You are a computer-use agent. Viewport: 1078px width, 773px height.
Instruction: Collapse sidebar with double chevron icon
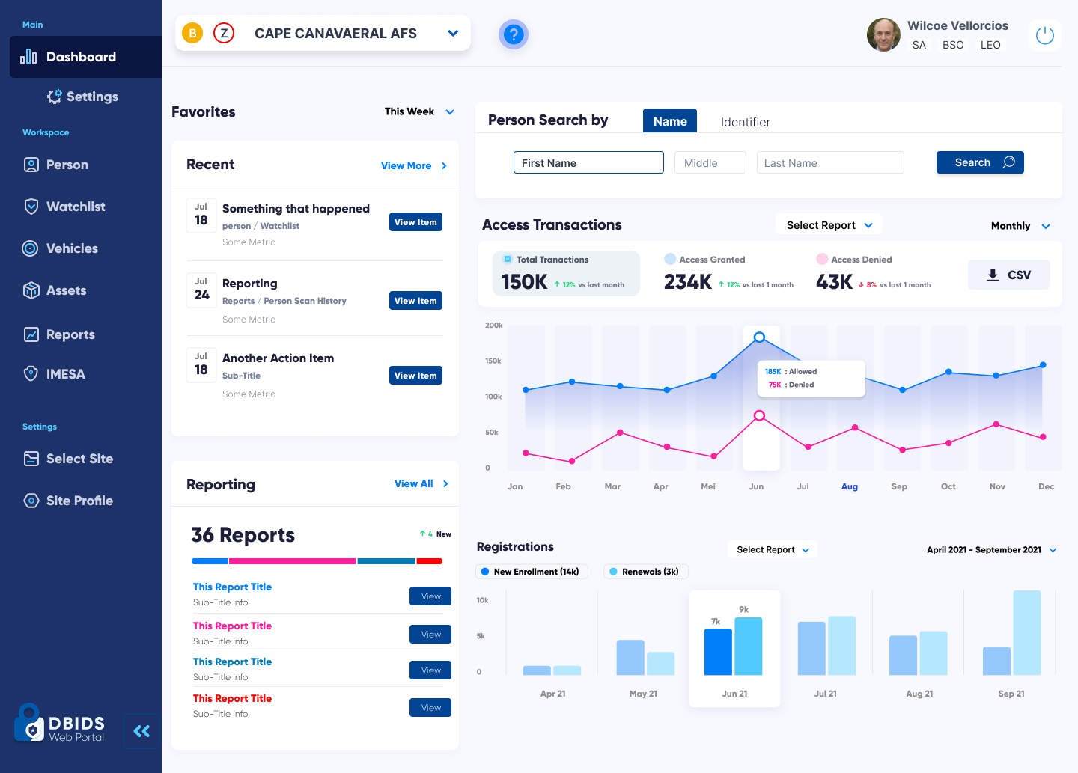[x=141, y=731]
